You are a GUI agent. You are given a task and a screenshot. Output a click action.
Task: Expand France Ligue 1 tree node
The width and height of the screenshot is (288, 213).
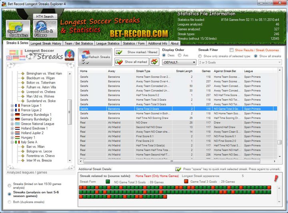(12, 106)
